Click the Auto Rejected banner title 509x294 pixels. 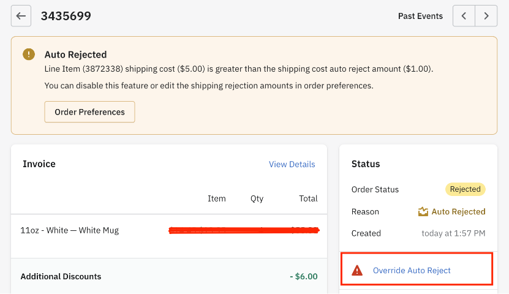[75, 54]
